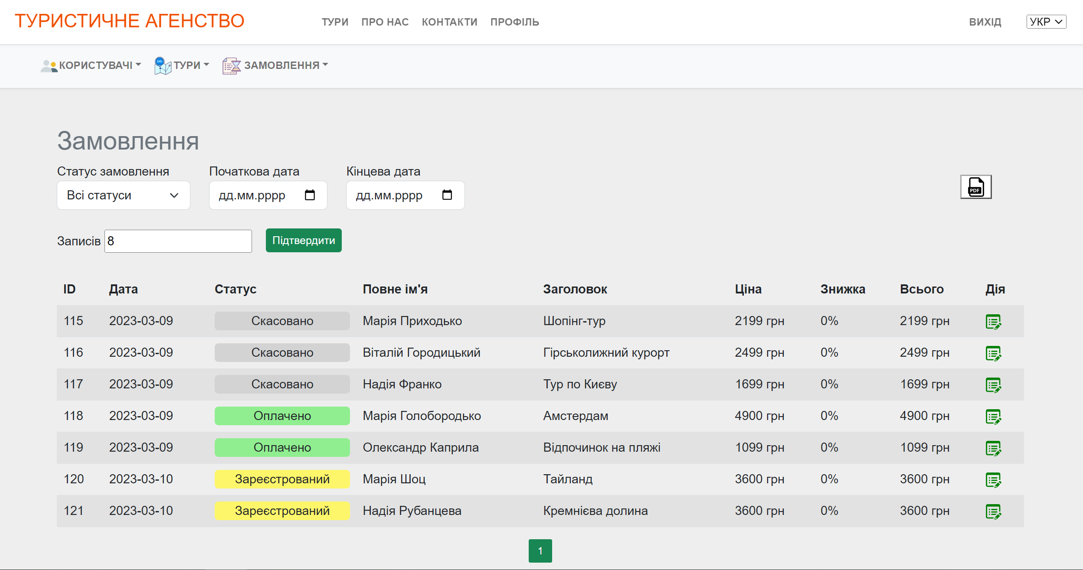Viewport: 1083px width, 570px height.
Task: Edit order 119 for Олександр Каприла
Action: (993, 448)
